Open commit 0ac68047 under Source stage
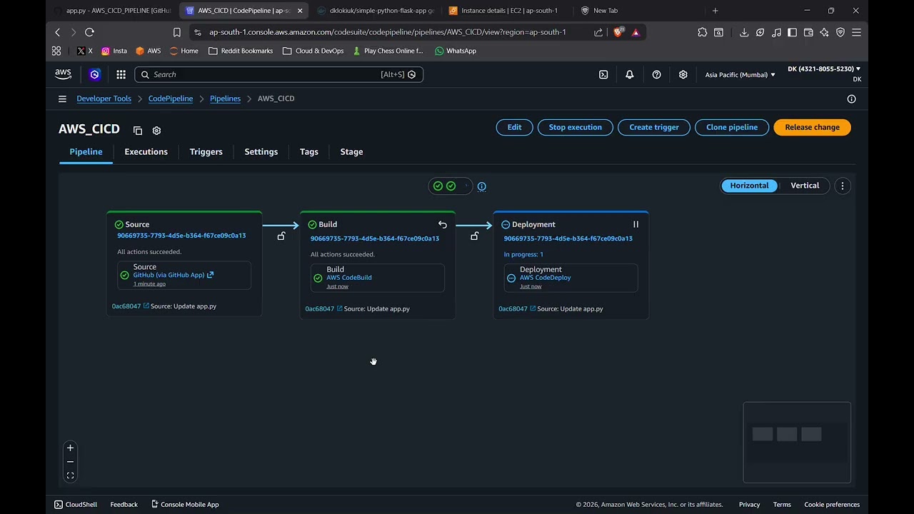This screenshot has width=914, height=514. coord(130,306)
